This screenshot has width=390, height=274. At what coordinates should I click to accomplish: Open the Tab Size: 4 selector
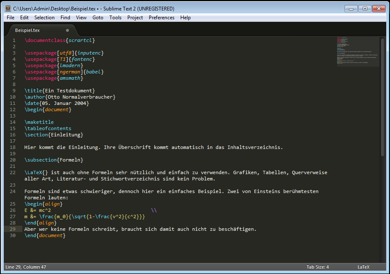pos(318,267)
